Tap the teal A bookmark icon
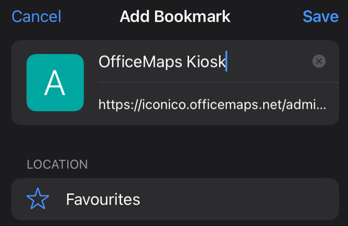Screen dimensions: 348x226 (55, 82)
